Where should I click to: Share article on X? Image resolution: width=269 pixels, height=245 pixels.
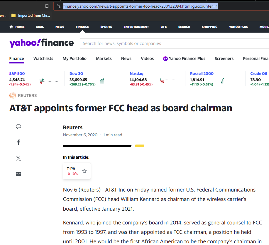click(18, 158)
